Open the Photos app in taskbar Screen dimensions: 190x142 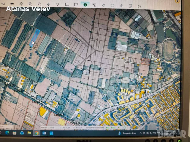point(51,133)
